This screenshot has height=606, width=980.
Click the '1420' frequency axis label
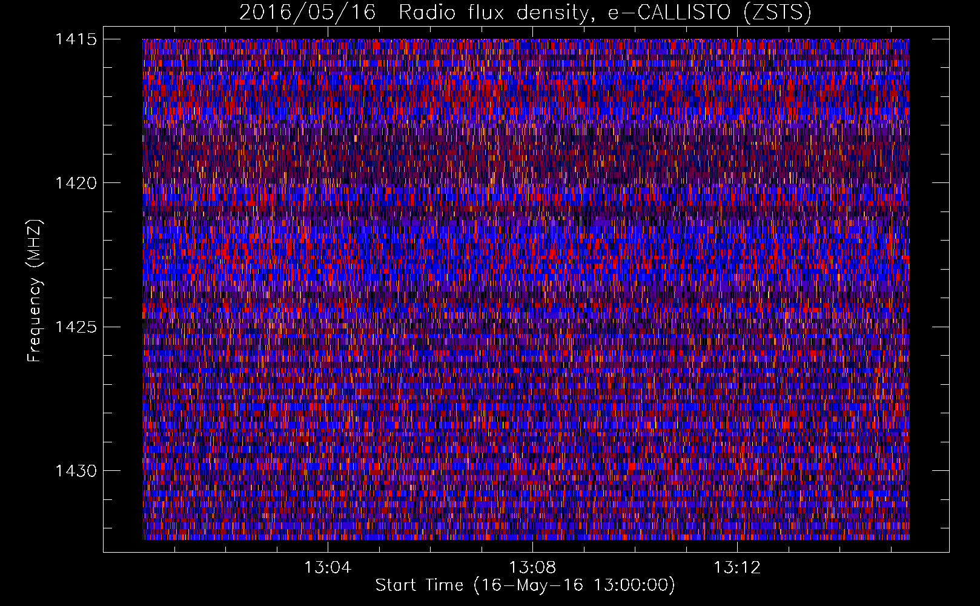[76, 183]
